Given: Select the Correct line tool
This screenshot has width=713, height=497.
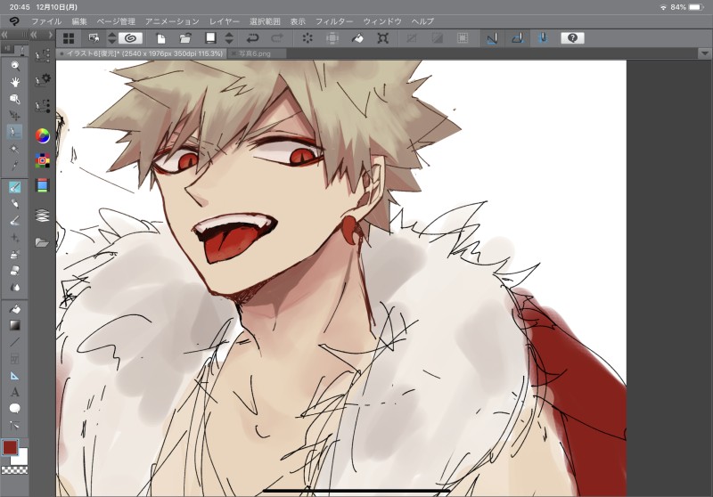Looking at the screenshot, I should tap(15, 425).
